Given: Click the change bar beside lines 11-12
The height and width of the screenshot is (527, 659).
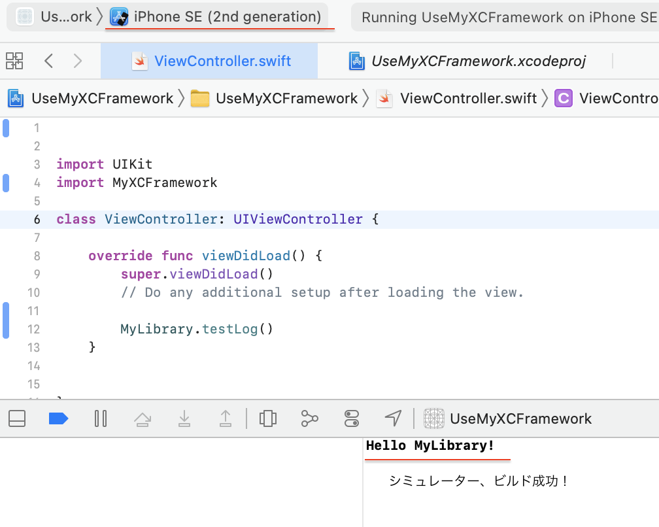Looking at the screenshot, I should point(6,320).
